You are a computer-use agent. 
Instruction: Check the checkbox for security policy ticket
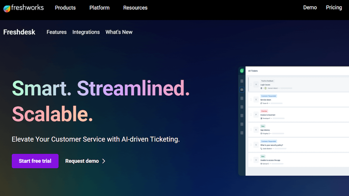(x=251, y=145)
